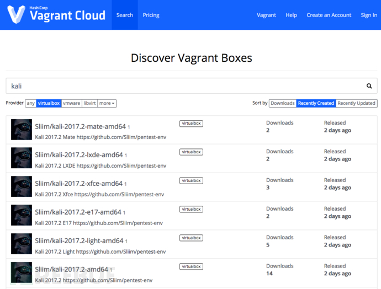Image resolution: width=381 pixels, height=289 pixels.
Task: Select the libvirt provider filter
Action: tap(89, 103)
